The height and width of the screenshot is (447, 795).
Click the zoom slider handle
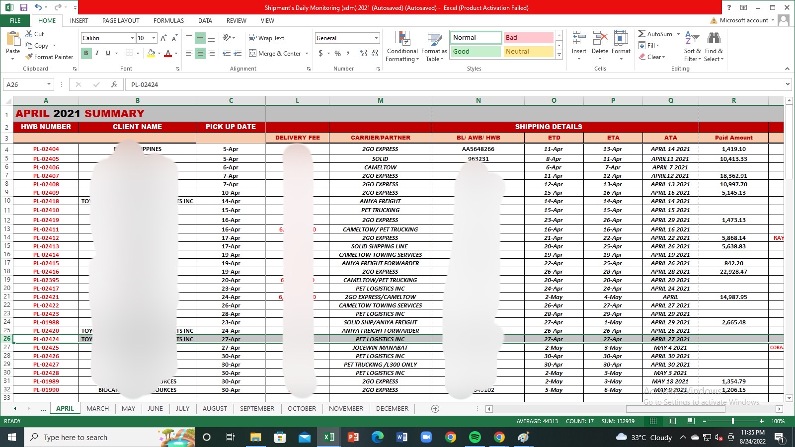[x=732, y=421]
